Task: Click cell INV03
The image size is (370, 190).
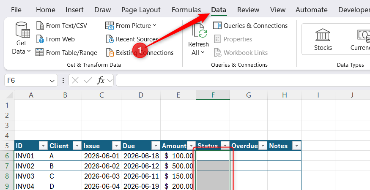Action: coord(31,176)
